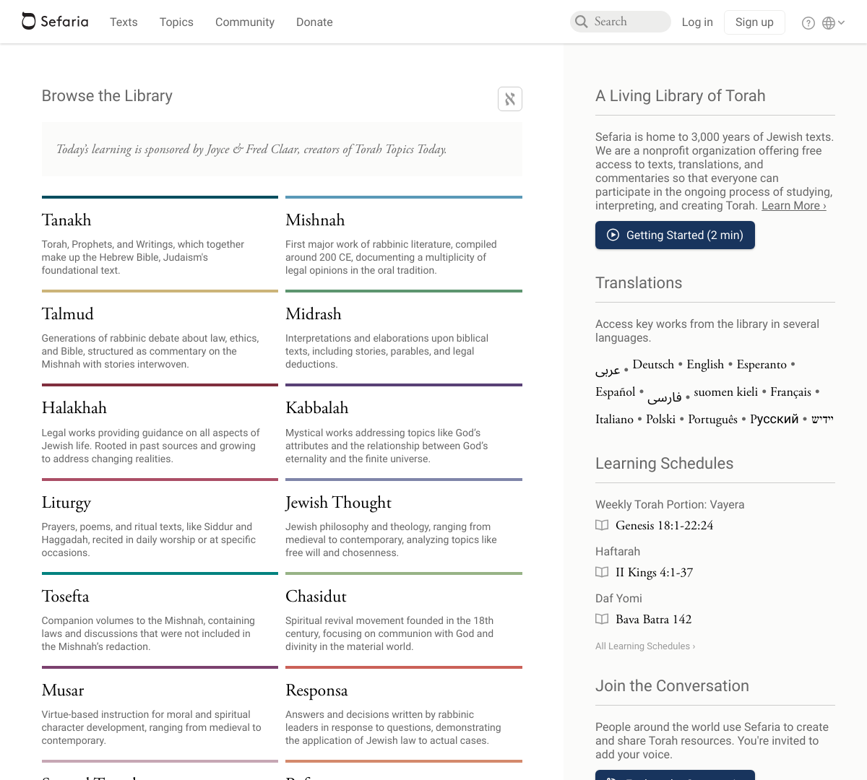Open the Jewish Thought category
Image resolution: width=867 pixels, height=780 pixels.
339,503
